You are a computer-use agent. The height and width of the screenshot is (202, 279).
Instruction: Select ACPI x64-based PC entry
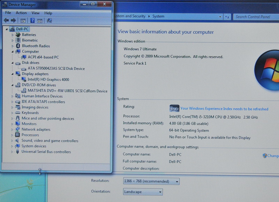[43, 57]
